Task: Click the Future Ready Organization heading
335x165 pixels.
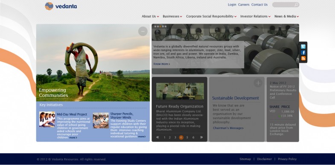Action: (x=180, y=106)
